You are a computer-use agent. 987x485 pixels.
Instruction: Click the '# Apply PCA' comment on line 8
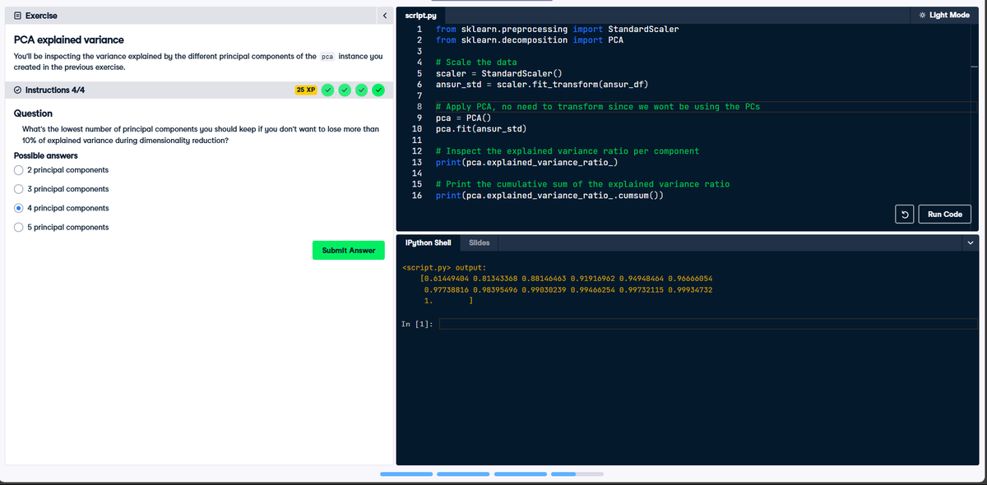600,107
